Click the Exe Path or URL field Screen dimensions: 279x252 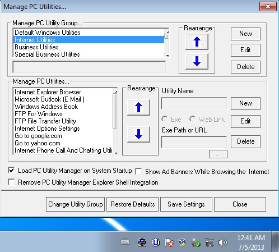pyautogui.click(x=194, y=142)
